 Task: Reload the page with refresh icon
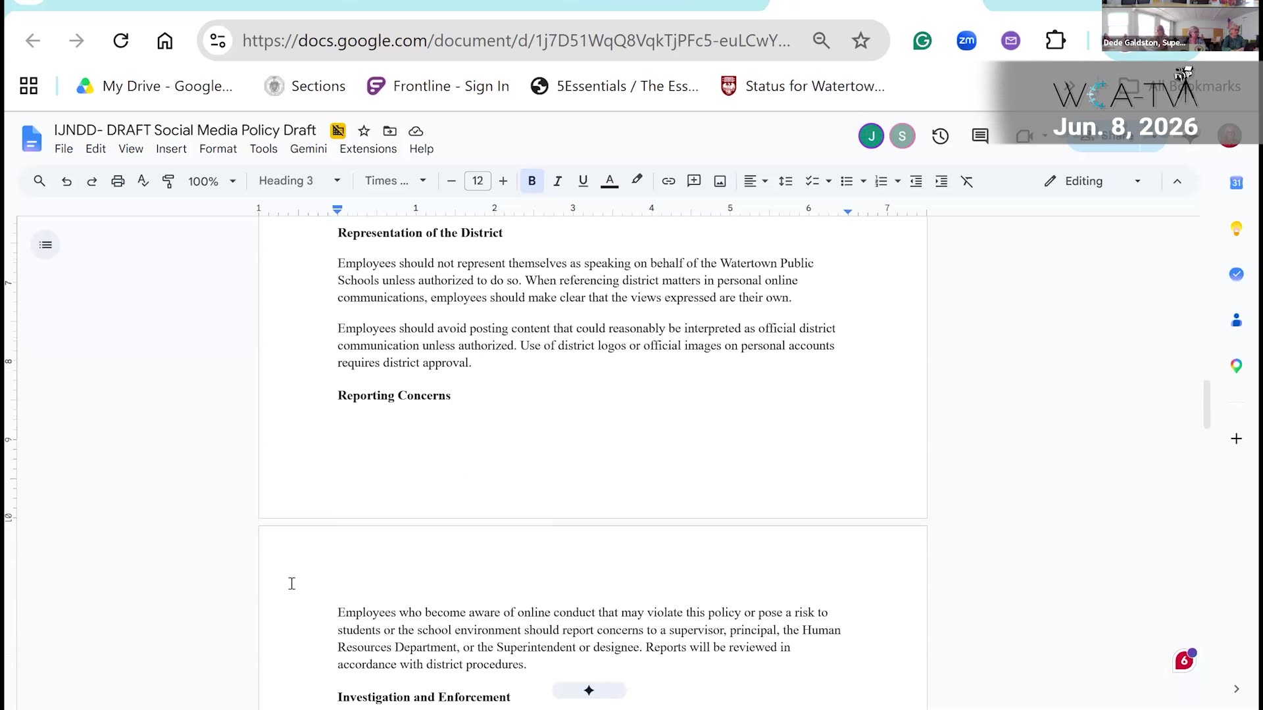(x=120, y=41)
